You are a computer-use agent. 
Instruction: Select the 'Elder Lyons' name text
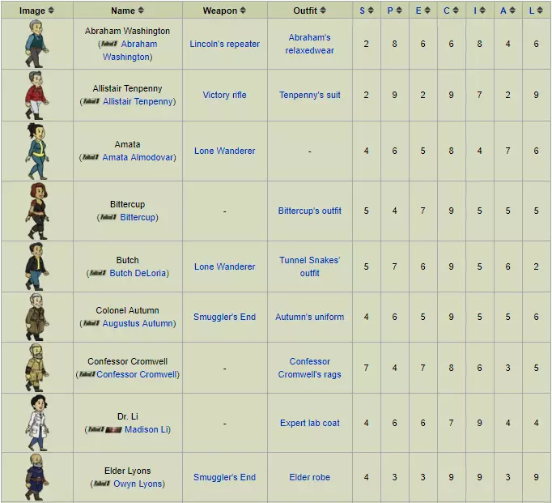point(127,471)
